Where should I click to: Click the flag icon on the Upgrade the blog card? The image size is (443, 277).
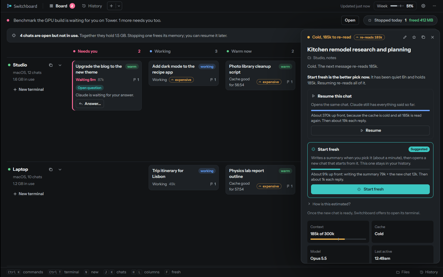pyautogui.click(x=134, y=80)
